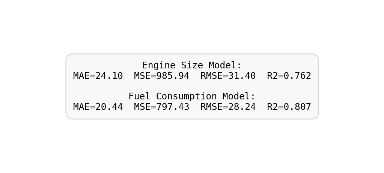Click the RMSE=28.24 metric
The width and height of the screenshot is (384, 173).
click(x=228, y=107)
